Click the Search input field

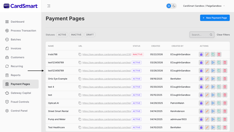[x=202, y=35]
